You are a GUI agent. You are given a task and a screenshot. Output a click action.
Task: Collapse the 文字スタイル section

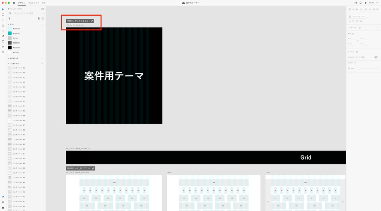tap(9, 58)
